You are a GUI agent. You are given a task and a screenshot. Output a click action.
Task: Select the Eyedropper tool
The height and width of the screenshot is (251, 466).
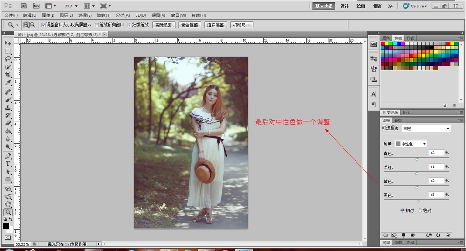(8, 83)
